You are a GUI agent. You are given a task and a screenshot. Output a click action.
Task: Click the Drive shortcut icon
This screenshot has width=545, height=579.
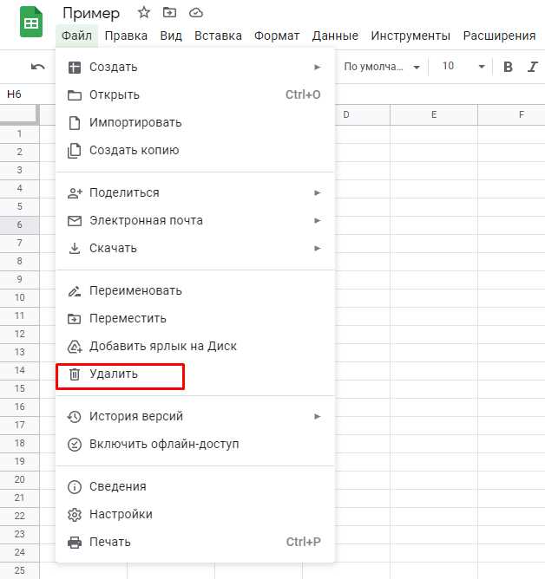point(75,347)
